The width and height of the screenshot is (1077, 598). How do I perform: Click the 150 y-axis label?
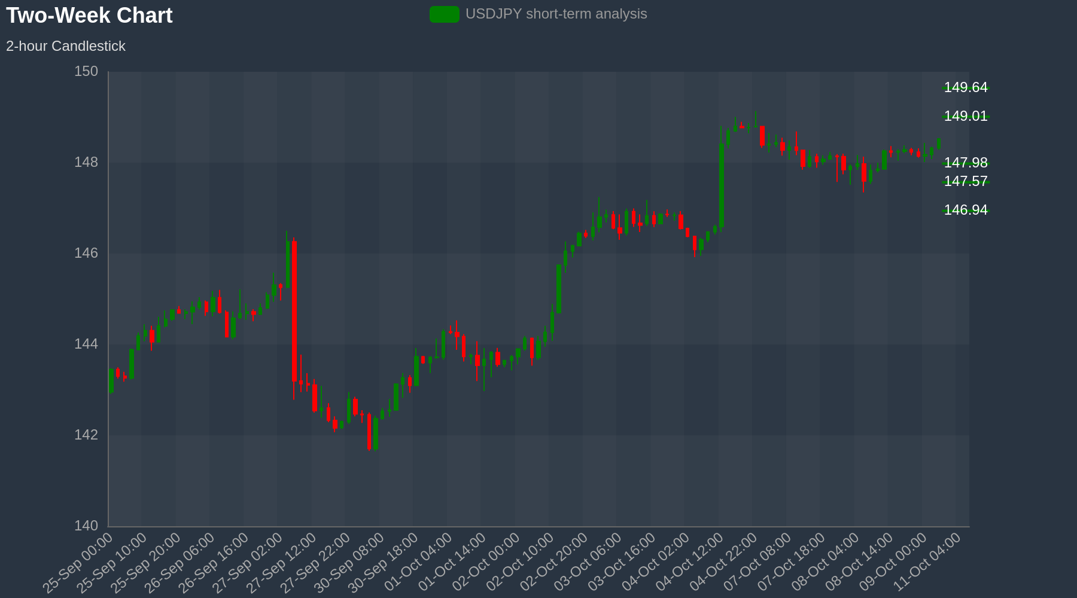[86, 72]
